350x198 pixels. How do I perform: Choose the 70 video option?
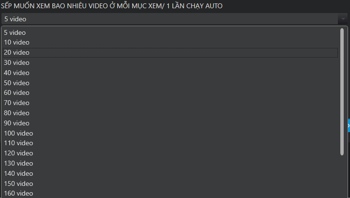pyautogui.click(x=170, y=103)
